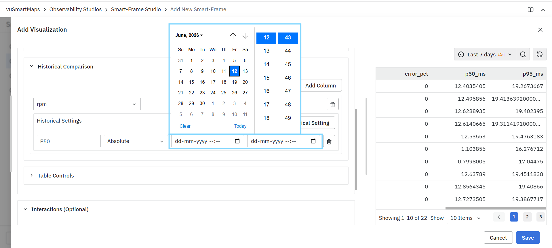The image size is (552, 248).
Task: Open the documentation book icon
Action: click(x=530, y=10)
